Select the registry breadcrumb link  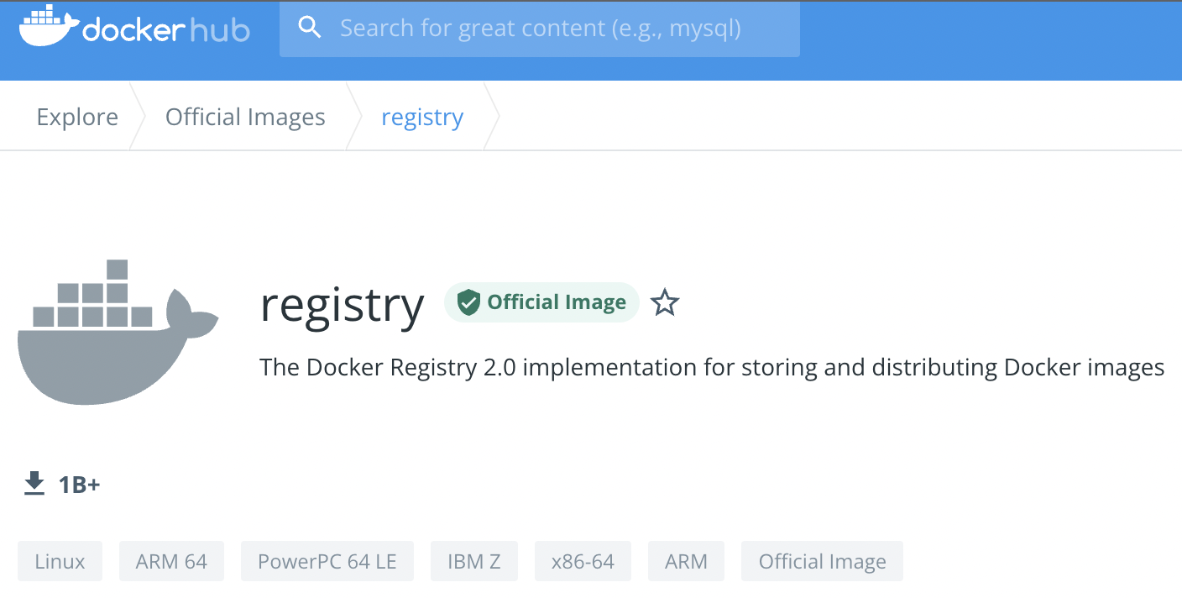coord(421,117)
